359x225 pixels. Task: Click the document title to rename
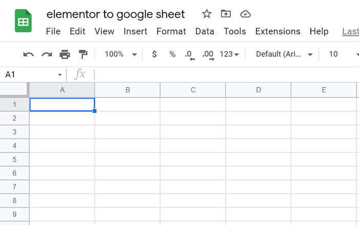[x=115, y=14]
